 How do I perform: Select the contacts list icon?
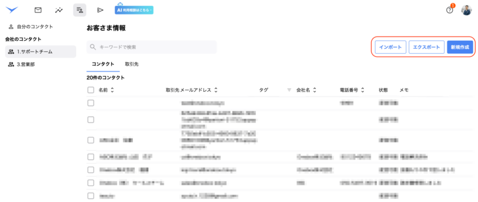click(79, 10)
